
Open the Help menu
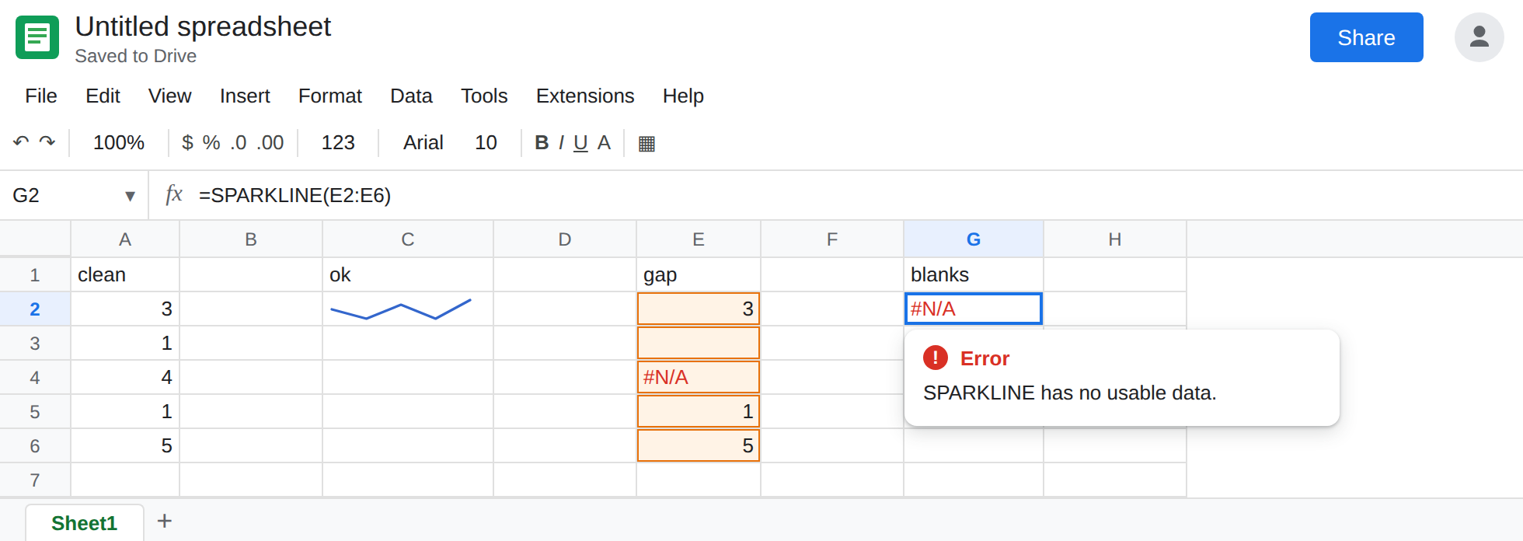pos(683,96)
